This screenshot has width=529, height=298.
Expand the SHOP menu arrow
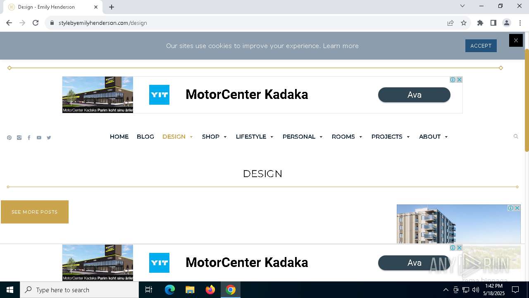tap(225, 137)
